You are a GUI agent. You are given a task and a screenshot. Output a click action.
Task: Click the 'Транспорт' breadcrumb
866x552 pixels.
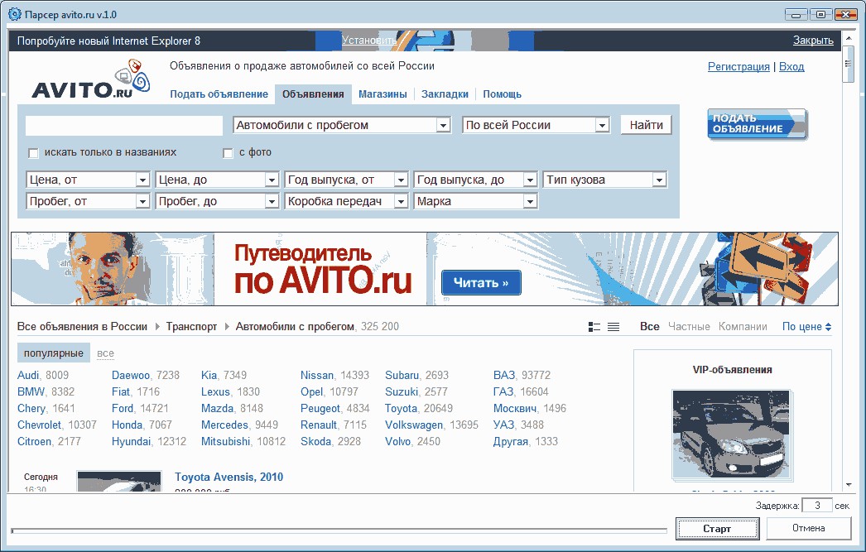191,327
